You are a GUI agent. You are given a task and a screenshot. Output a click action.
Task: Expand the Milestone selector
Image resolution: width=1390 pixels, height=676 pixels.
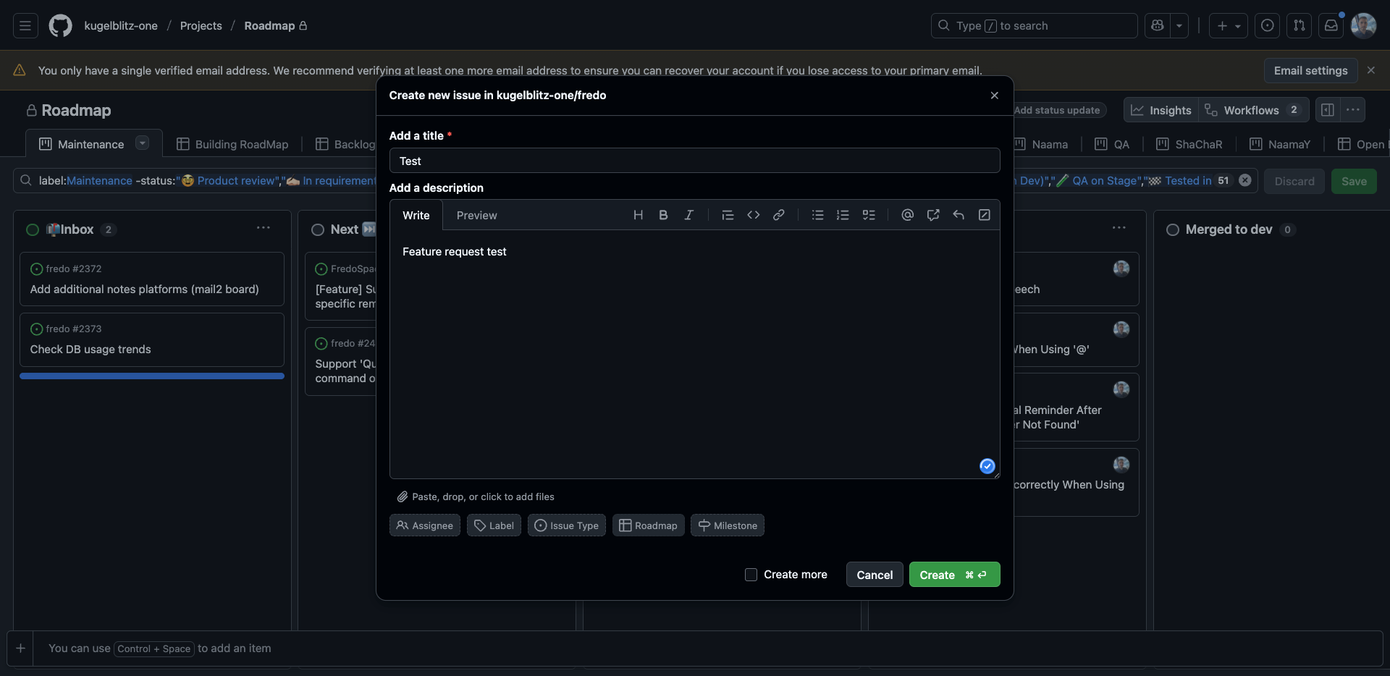pyautogui.click(x=727, y=525)
